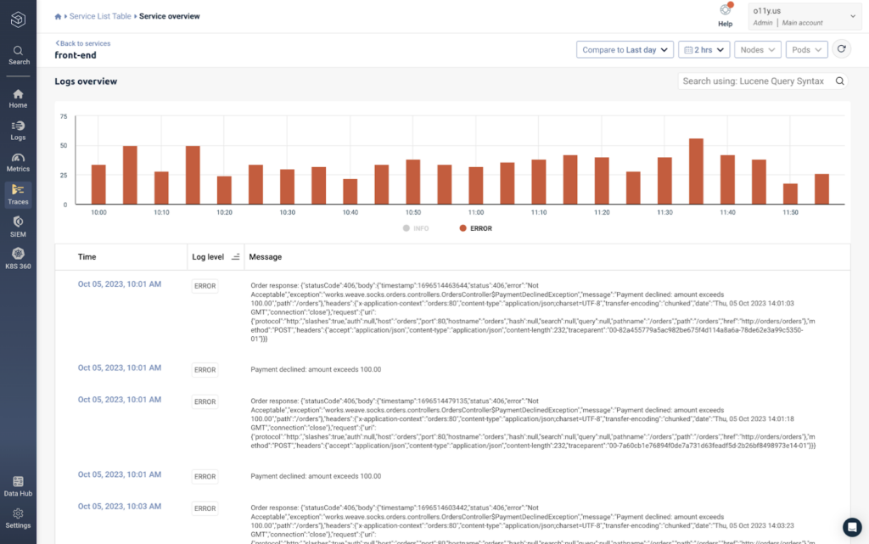Viewport: 869px width, 544px height.
Task: Click the home breadcrumb icon
Action: [x=58, y=17]
